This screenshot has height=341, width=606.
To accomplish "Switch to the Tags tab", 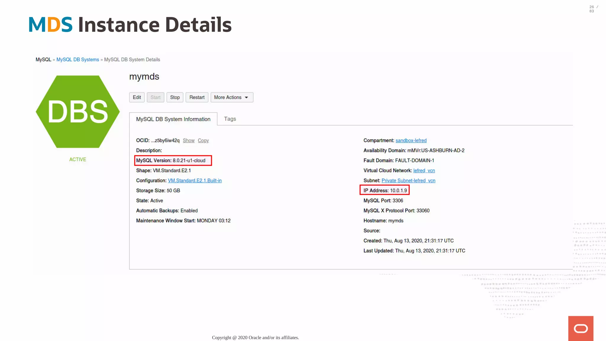I will [x=230, y=119].
